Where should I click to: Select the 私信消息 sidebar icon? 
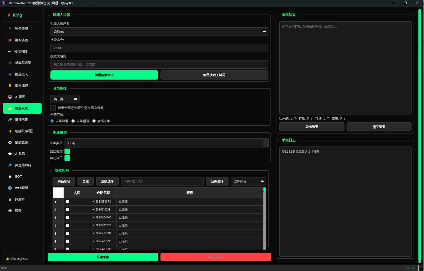tap(9, 51)
